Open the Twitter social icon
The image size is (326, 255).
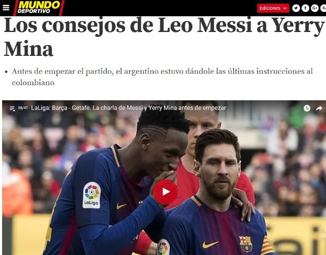tap(296, 8)
